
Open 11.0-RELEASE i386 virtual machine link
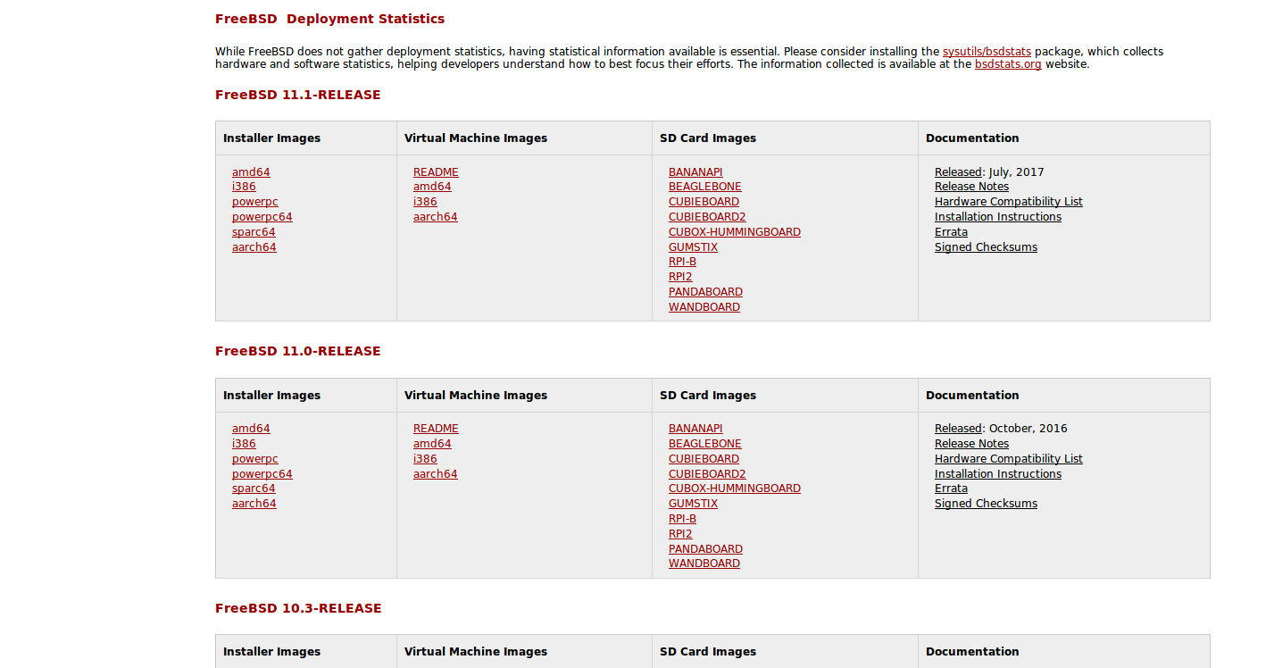pyautogui.click(x=425, y=459)
